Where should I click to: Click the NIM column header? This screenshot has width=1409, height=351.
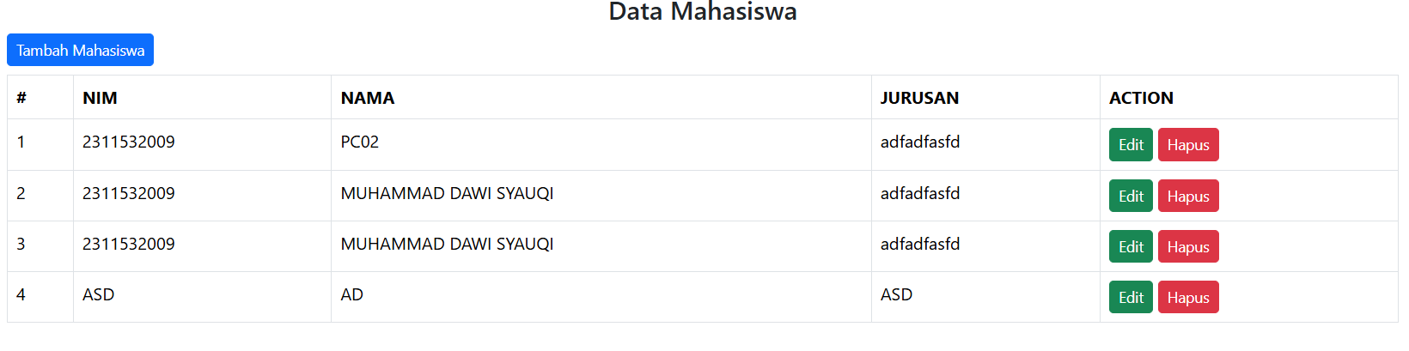100,98
